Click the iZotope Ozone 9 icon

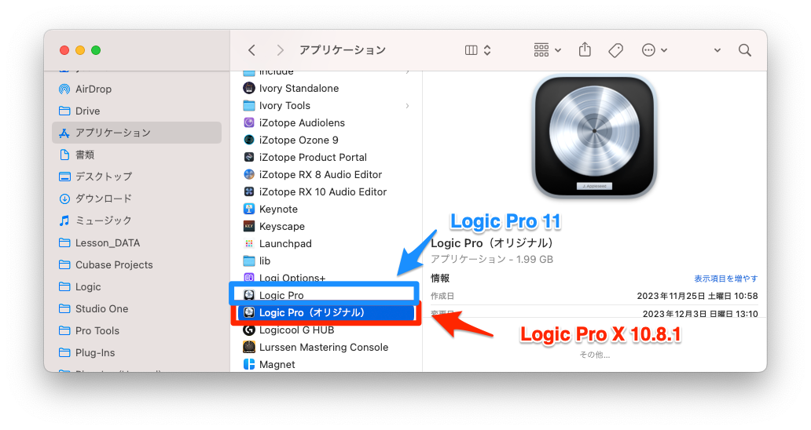coord(249,140)
